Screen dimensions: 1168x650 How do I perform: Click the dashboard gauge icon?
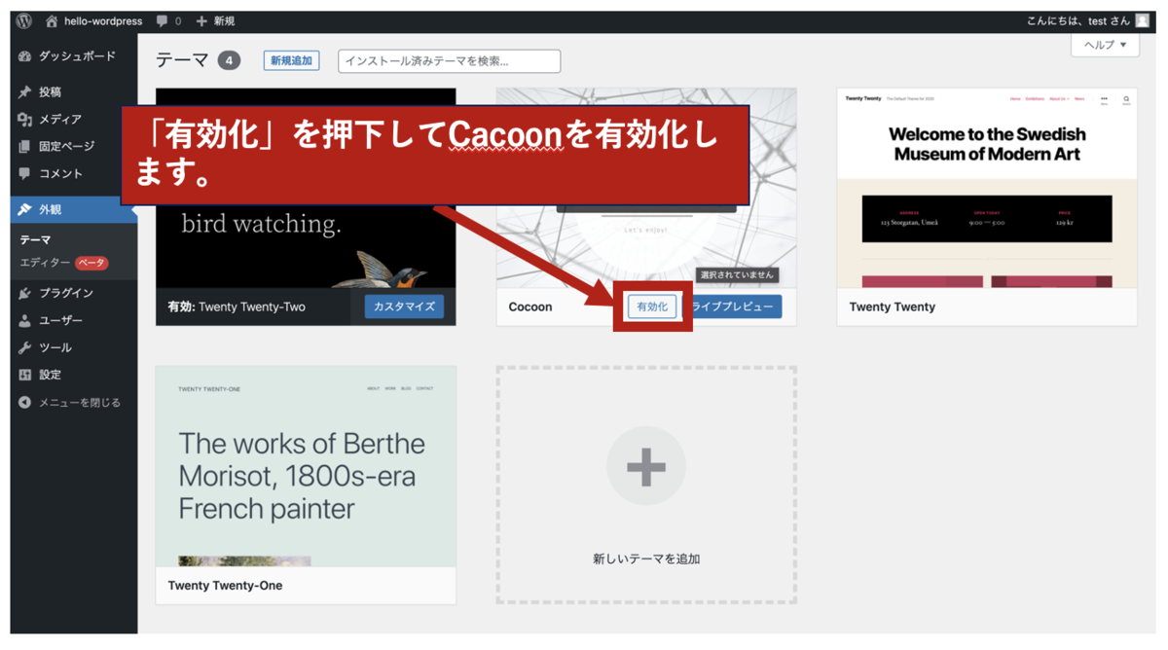click(x=25, y=56)
